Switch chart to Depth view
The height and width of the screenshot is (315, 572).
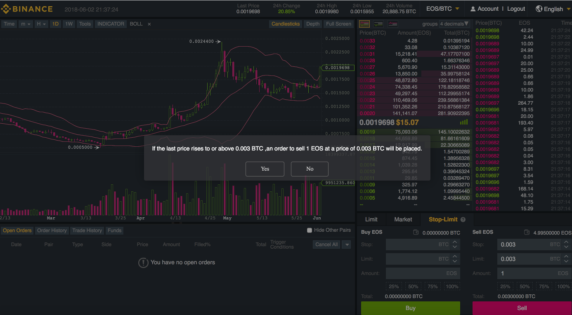click(313, 24)
